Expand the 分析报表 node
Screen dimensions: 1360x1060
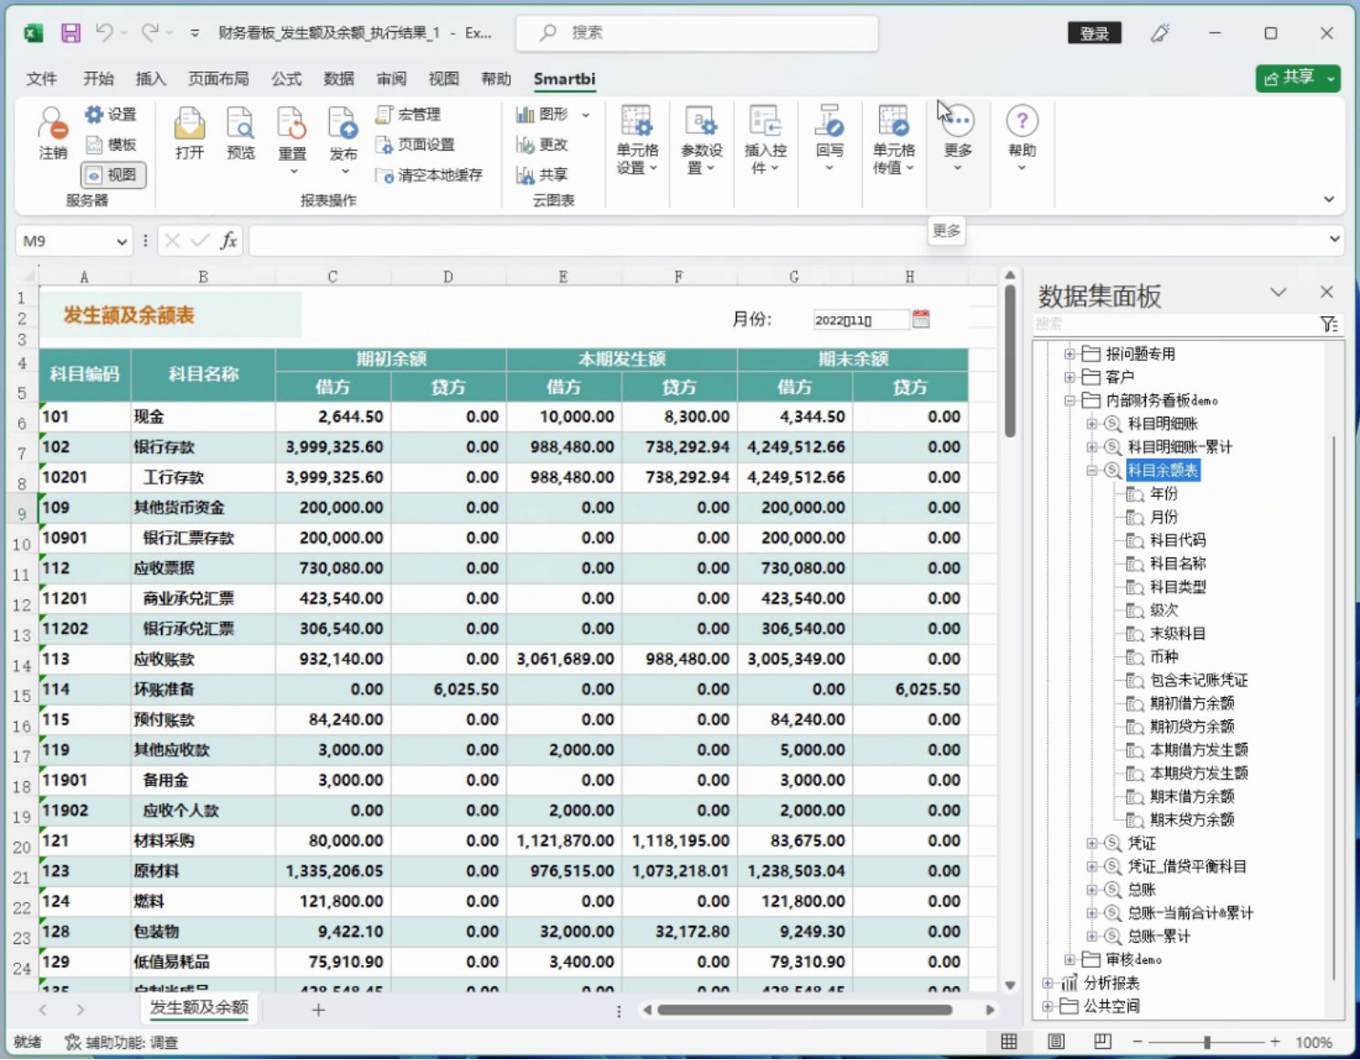coord(1047,982)
